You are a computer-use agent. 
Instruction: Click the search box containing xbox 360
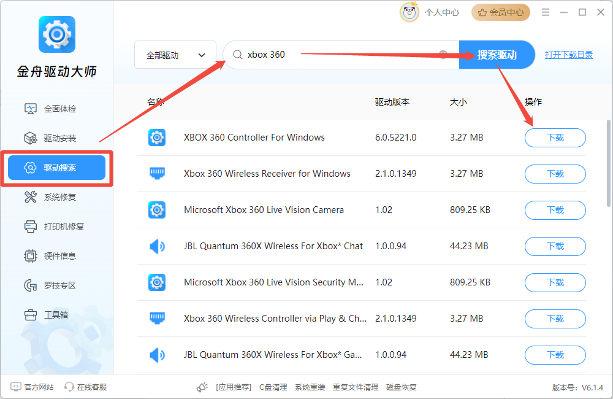(341, 55)
